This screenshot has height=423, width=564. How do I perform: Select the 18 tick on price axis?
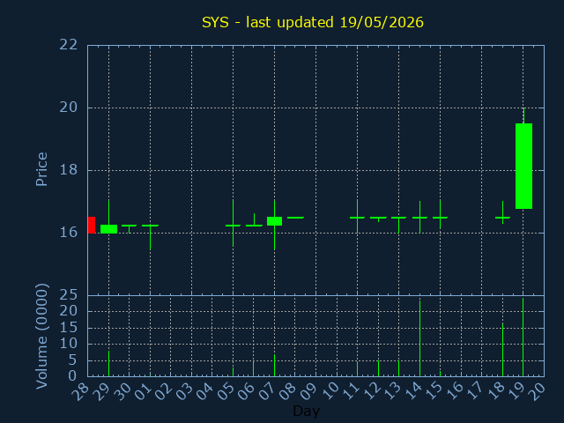point(69,170)
